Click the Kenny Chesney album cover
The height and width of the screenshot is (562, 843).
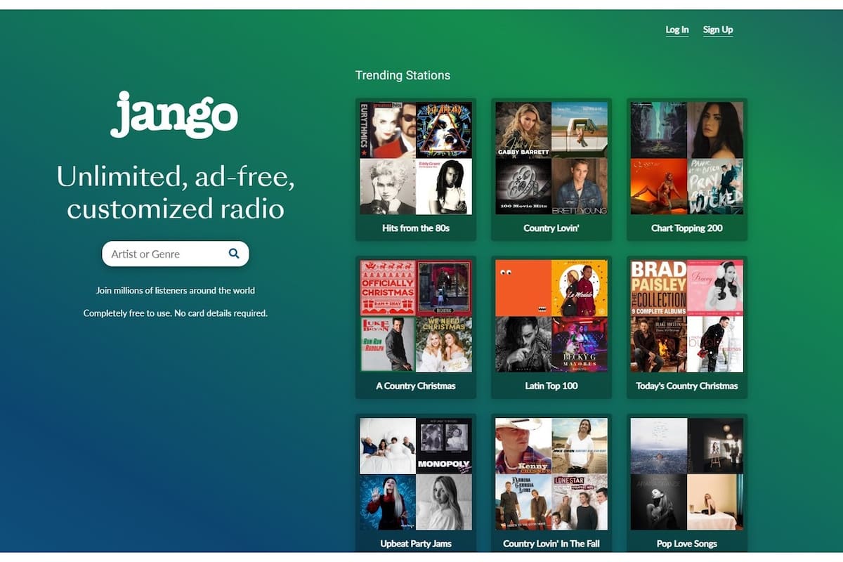point(522,445)
